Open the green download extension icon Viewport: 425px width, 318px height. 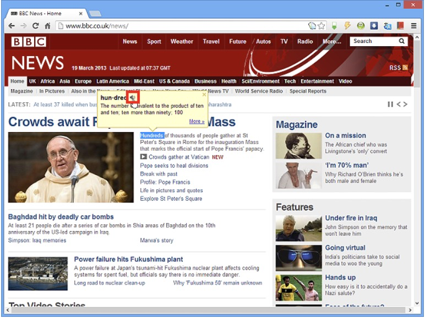coord(335,26)
